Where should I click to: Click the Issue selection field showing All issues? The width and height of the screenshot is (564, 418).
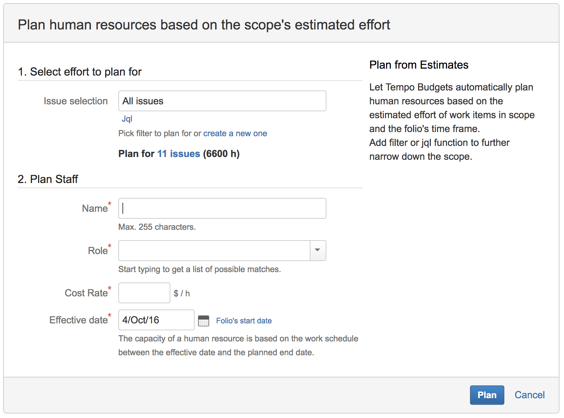[222, 101]
